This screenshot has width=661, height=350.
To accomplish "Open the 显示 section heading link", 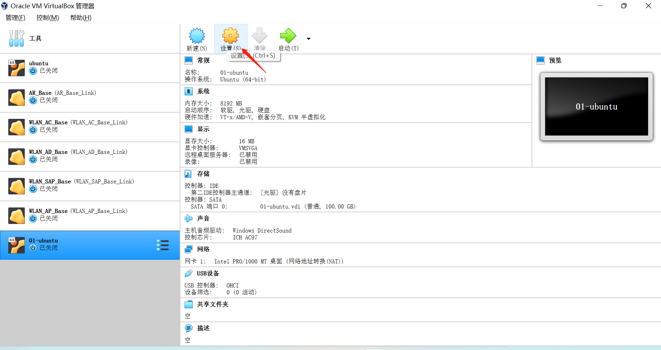I will point(203,129).
